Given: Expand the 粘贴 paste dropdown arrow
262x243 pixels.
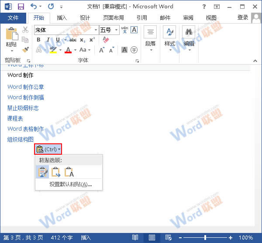Looking at the screenshot, I should 12,51.
